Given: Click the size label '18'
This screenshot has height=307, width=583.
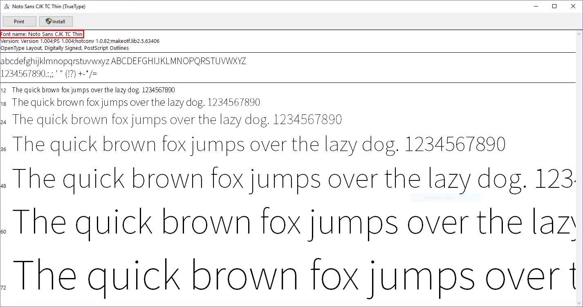Looking at the screenshot, I should click(x=3, y=104).
